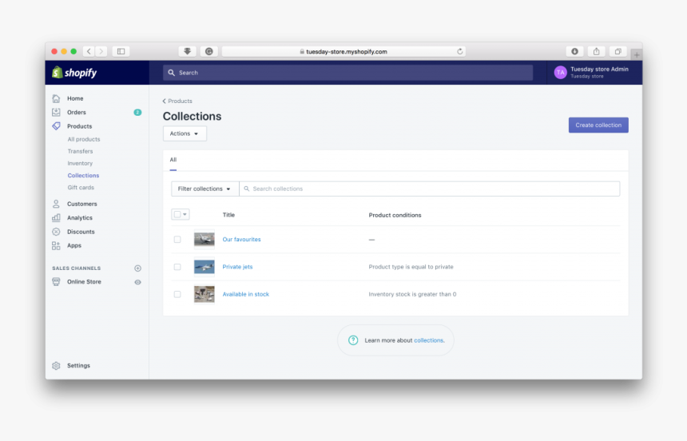Tick the Available in stock checkbox
The width and height of the screenshot is (687, 441).
click(177, 294)
